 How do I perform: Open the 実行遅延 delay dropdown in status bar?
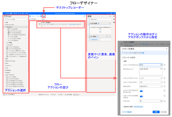[x=77, y=95]
